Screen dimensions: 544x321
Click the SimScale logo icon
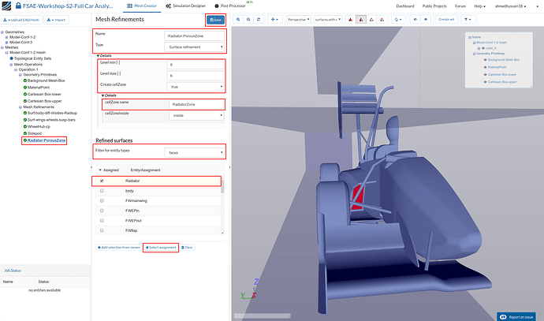tap(7, 6)
